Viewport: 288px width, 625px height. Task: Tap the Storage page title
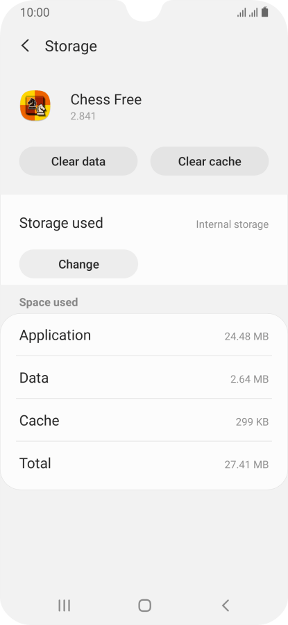71,47
